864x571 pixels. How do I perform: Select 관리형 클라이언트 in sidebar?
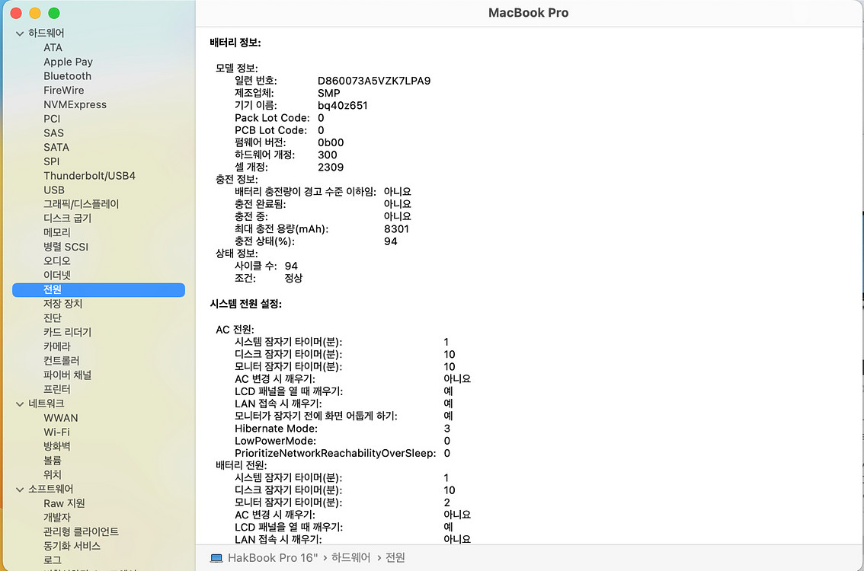click(81, 532)
